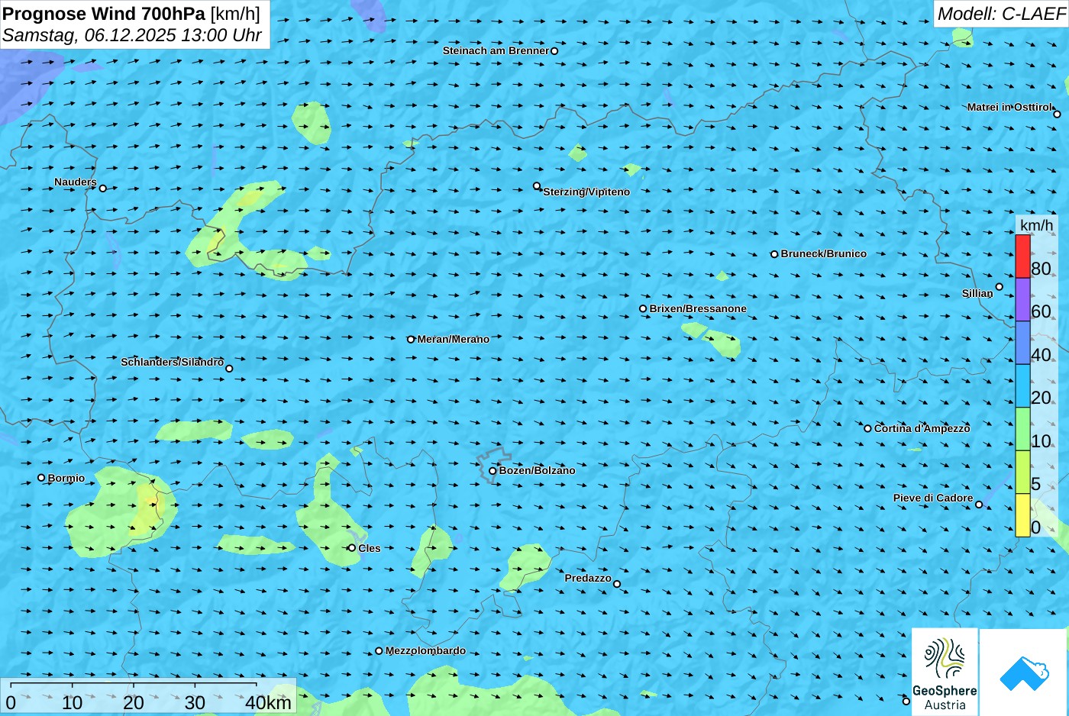Click the purple 60 km/h legend color
The image size is (1069, 716).
tap(1022, 300)
